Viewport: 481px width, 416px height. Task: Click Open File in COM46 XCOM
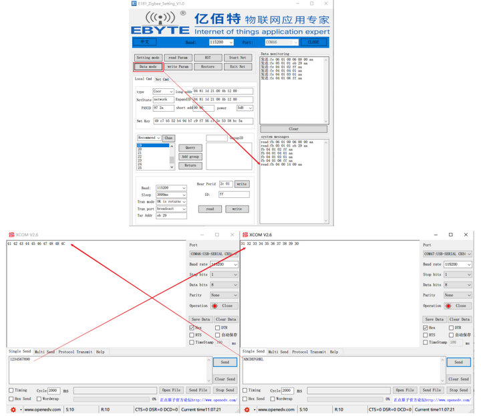coord(172,390)
